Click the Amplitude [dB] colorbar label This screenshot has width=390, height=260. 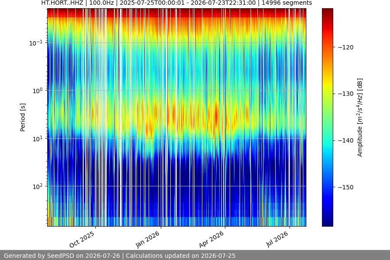(360, 117)
